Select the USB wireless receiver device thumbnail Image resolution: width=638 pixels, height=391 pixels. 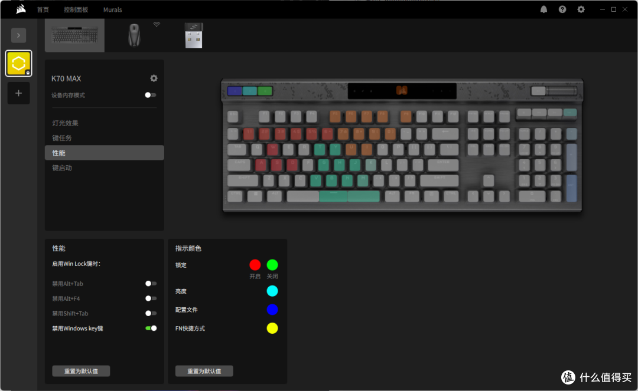point(194,35)
